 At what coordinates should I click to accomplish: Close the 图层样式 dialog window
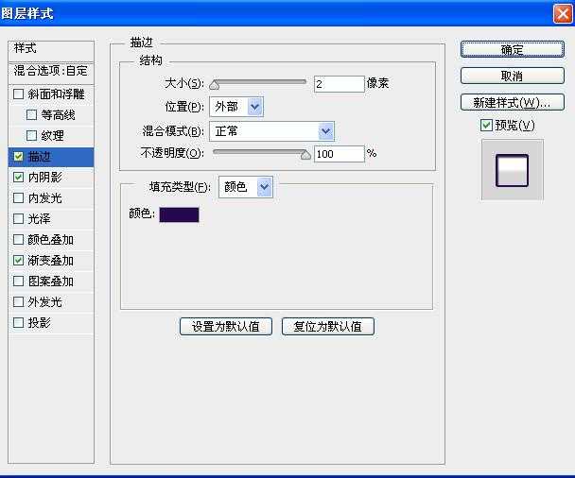pos(562,13)
